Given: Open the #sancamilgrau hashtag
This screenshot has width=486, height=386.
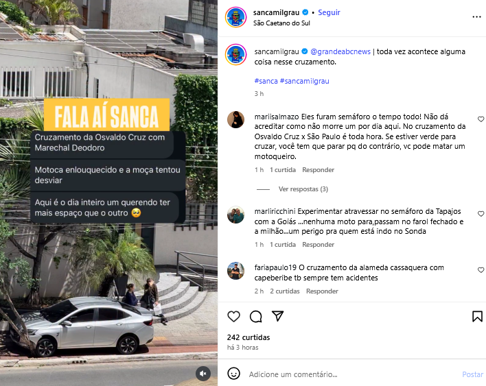Looking at the screenshot, I should pos(304,81).
